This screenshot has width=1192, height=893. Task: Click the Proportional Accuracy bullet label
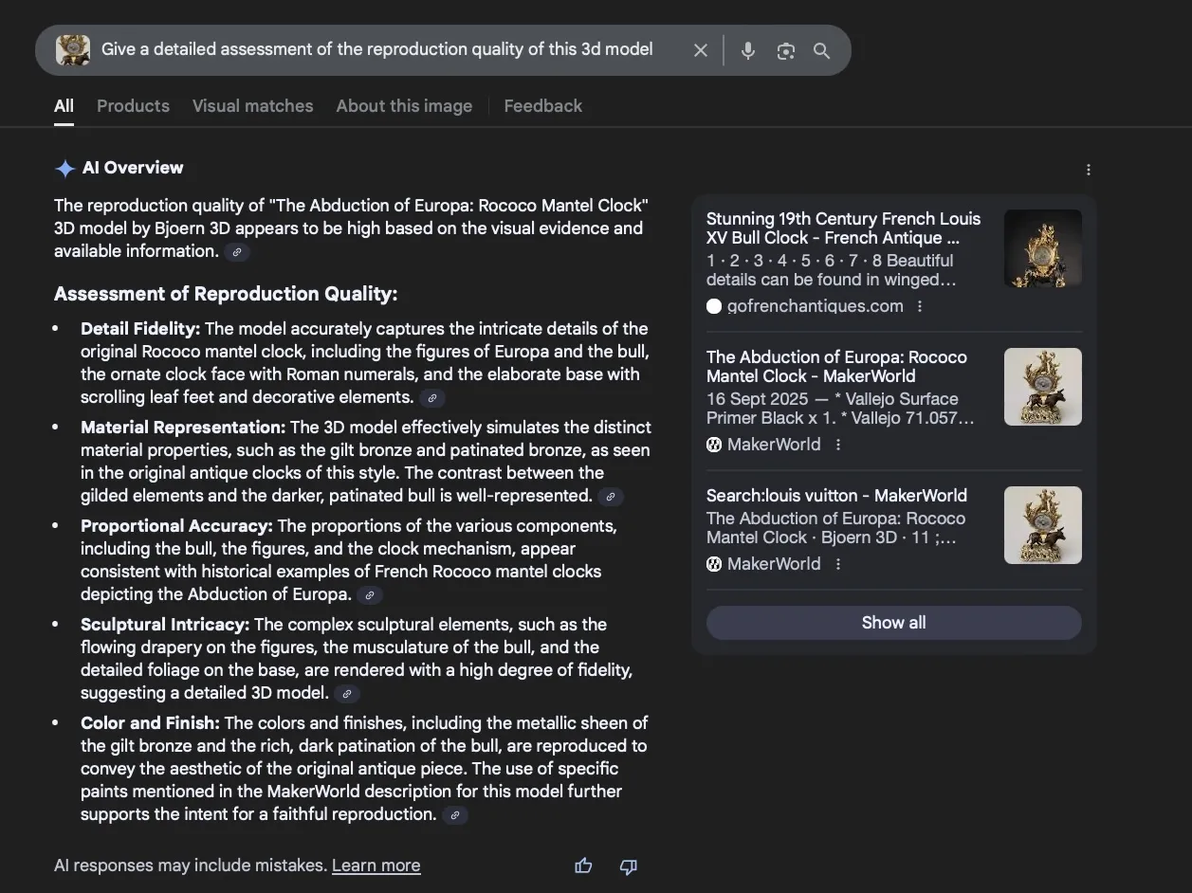(x=176, y=526)
